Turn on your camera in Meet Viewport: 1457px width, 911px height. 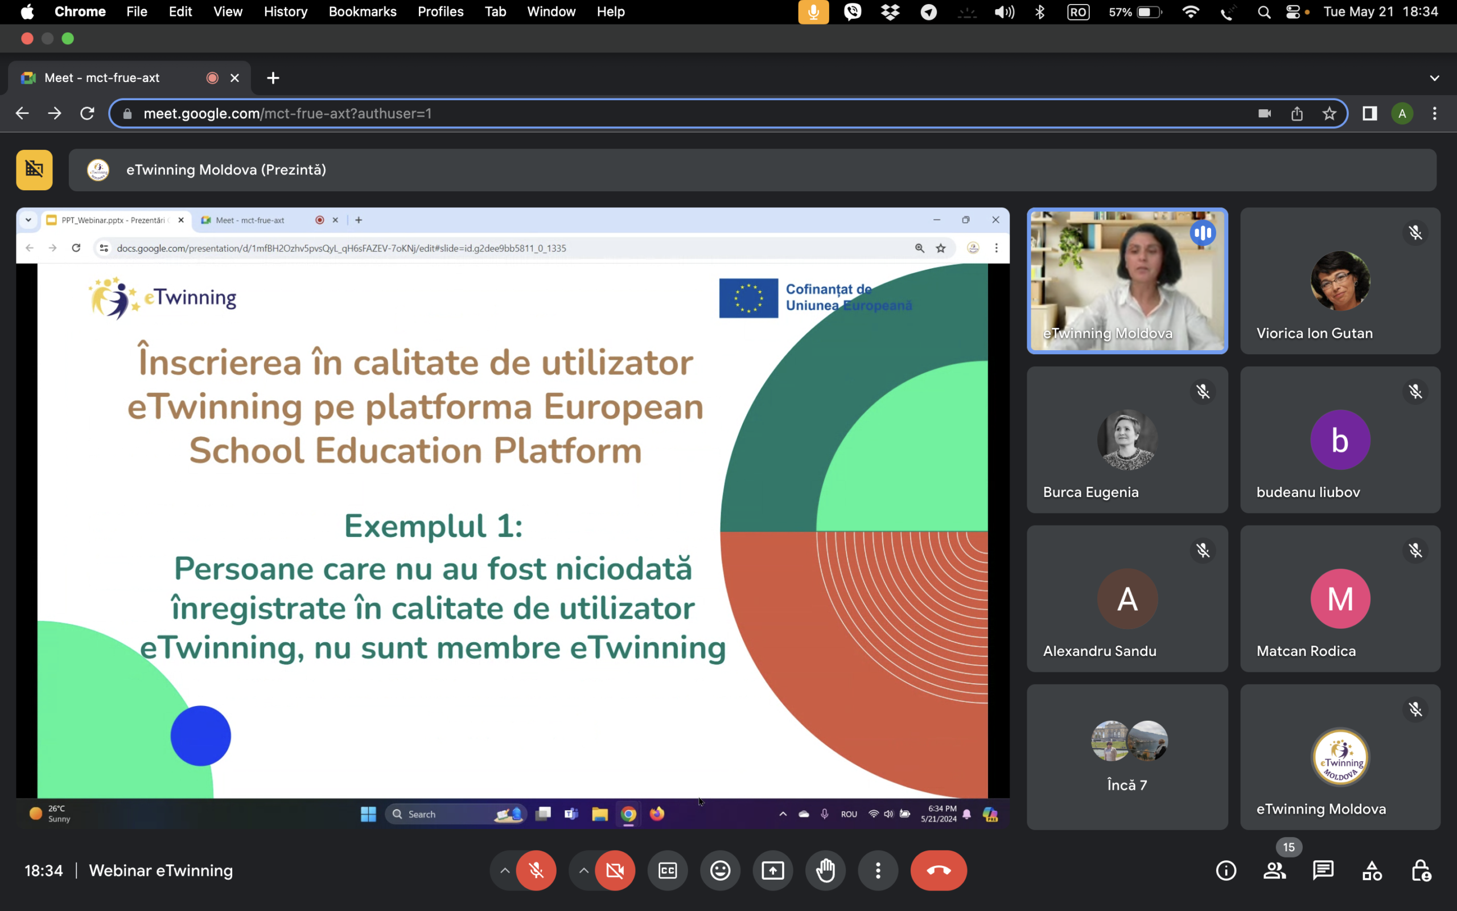615,871
